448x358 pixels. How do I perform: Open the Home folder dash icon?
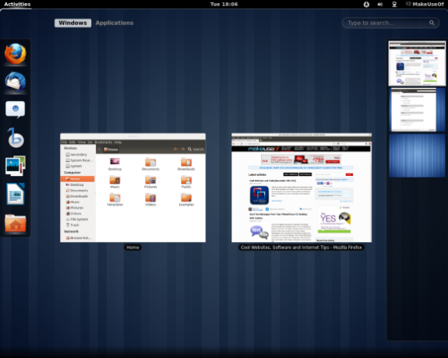tap(16, 223)
